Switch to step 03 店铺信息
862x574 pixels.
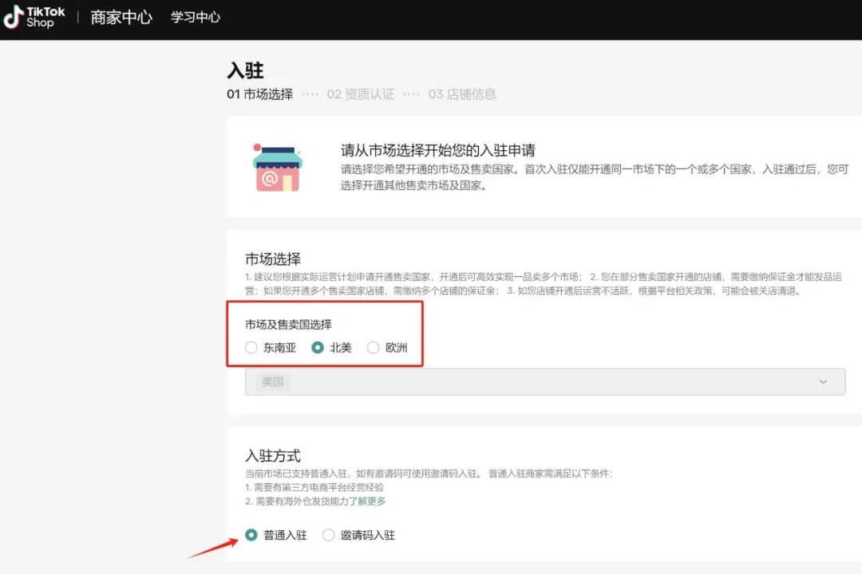point(461,94)
